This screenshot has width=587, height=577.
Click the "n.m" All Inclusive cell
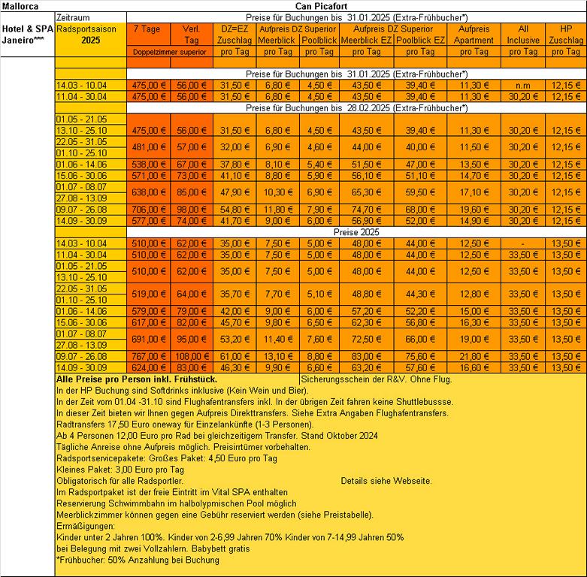[x=523, y=86]
